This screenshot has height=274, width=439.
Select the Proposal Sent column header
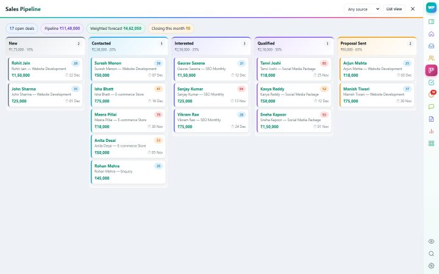[377, 46]
